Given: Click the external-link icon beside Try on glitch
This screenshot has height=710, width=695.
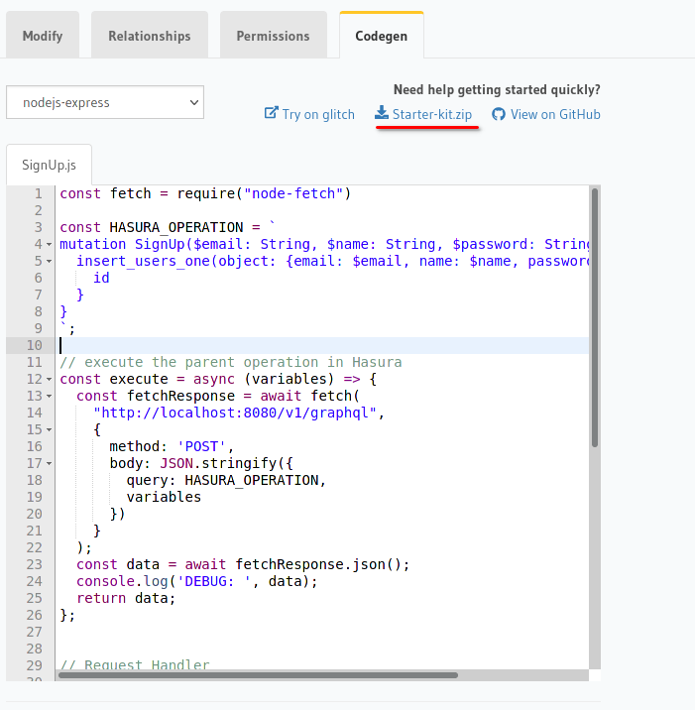Looking at the screenshot, I should click(271, 114).
